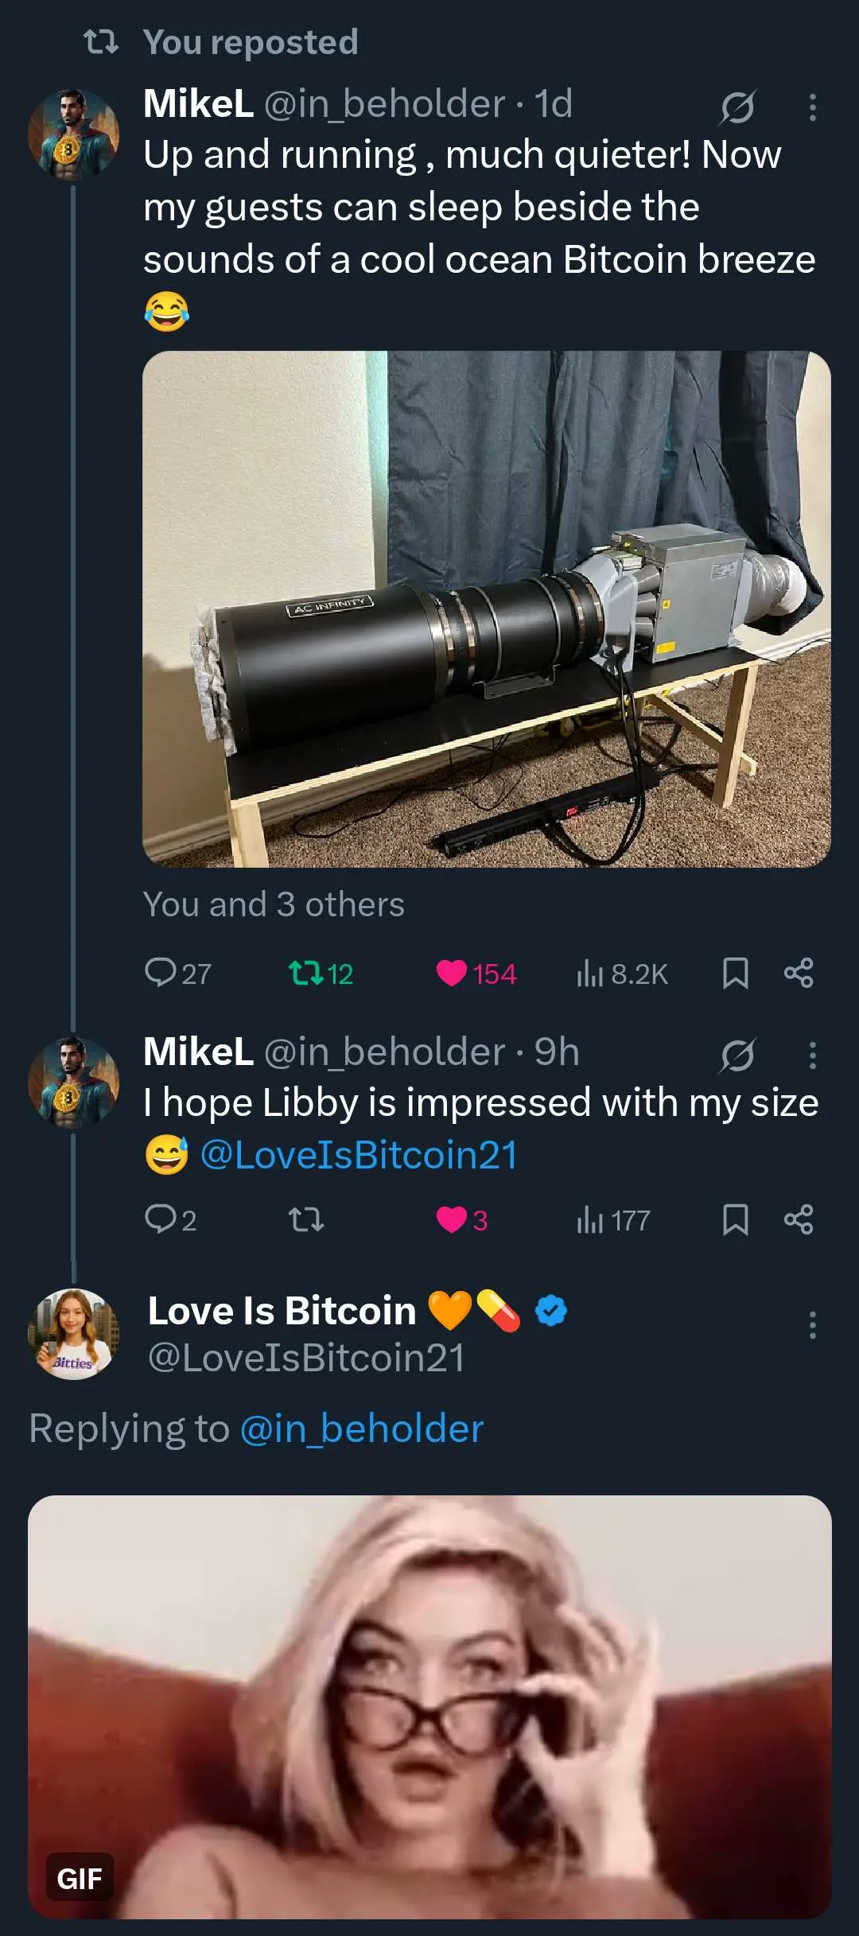Unlike the post with 154 likes
Screen dimensions: 859x1936
(476, 973)
